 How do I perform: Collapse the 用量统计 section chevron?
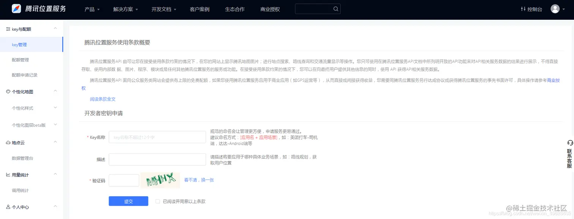55,174
